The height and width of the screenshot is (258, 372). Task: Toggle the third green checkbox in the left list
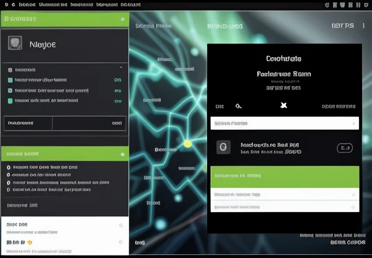click(x=10, y=101)
